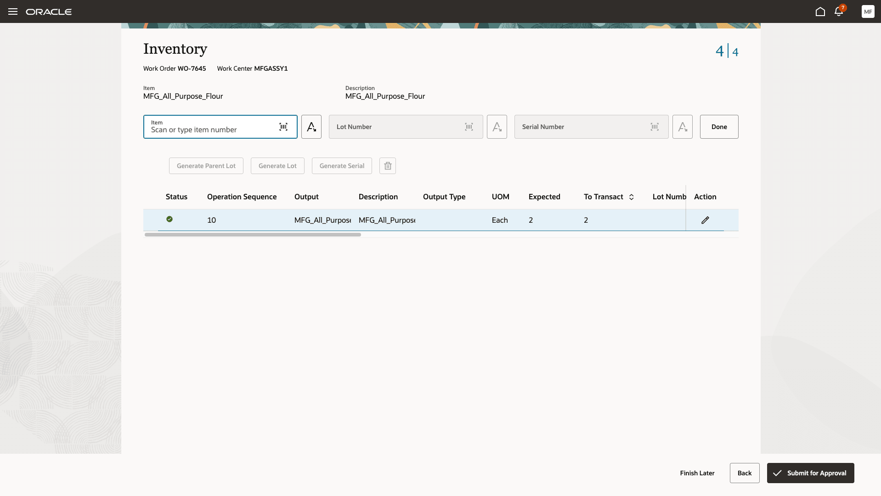Click Generate Parent Lot button
Viewport: 881px width, 496px height.
(206, 166)
